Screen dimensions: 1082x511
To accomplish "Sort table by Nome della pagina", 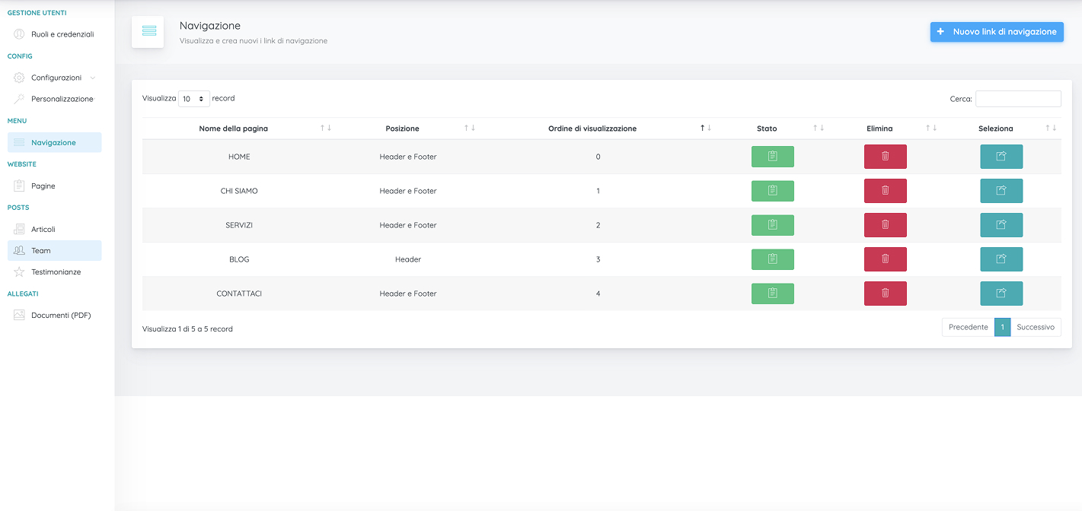I will click(x=233, y=129).
